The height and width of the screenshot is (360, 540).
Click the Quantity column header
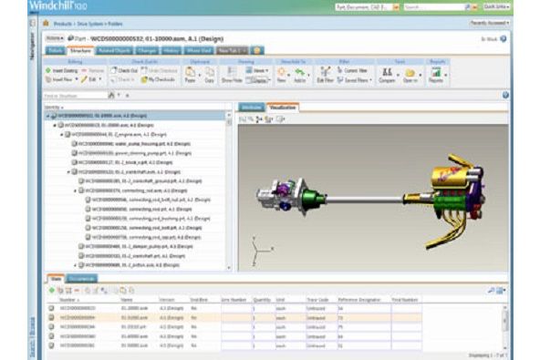pos(262,300)
